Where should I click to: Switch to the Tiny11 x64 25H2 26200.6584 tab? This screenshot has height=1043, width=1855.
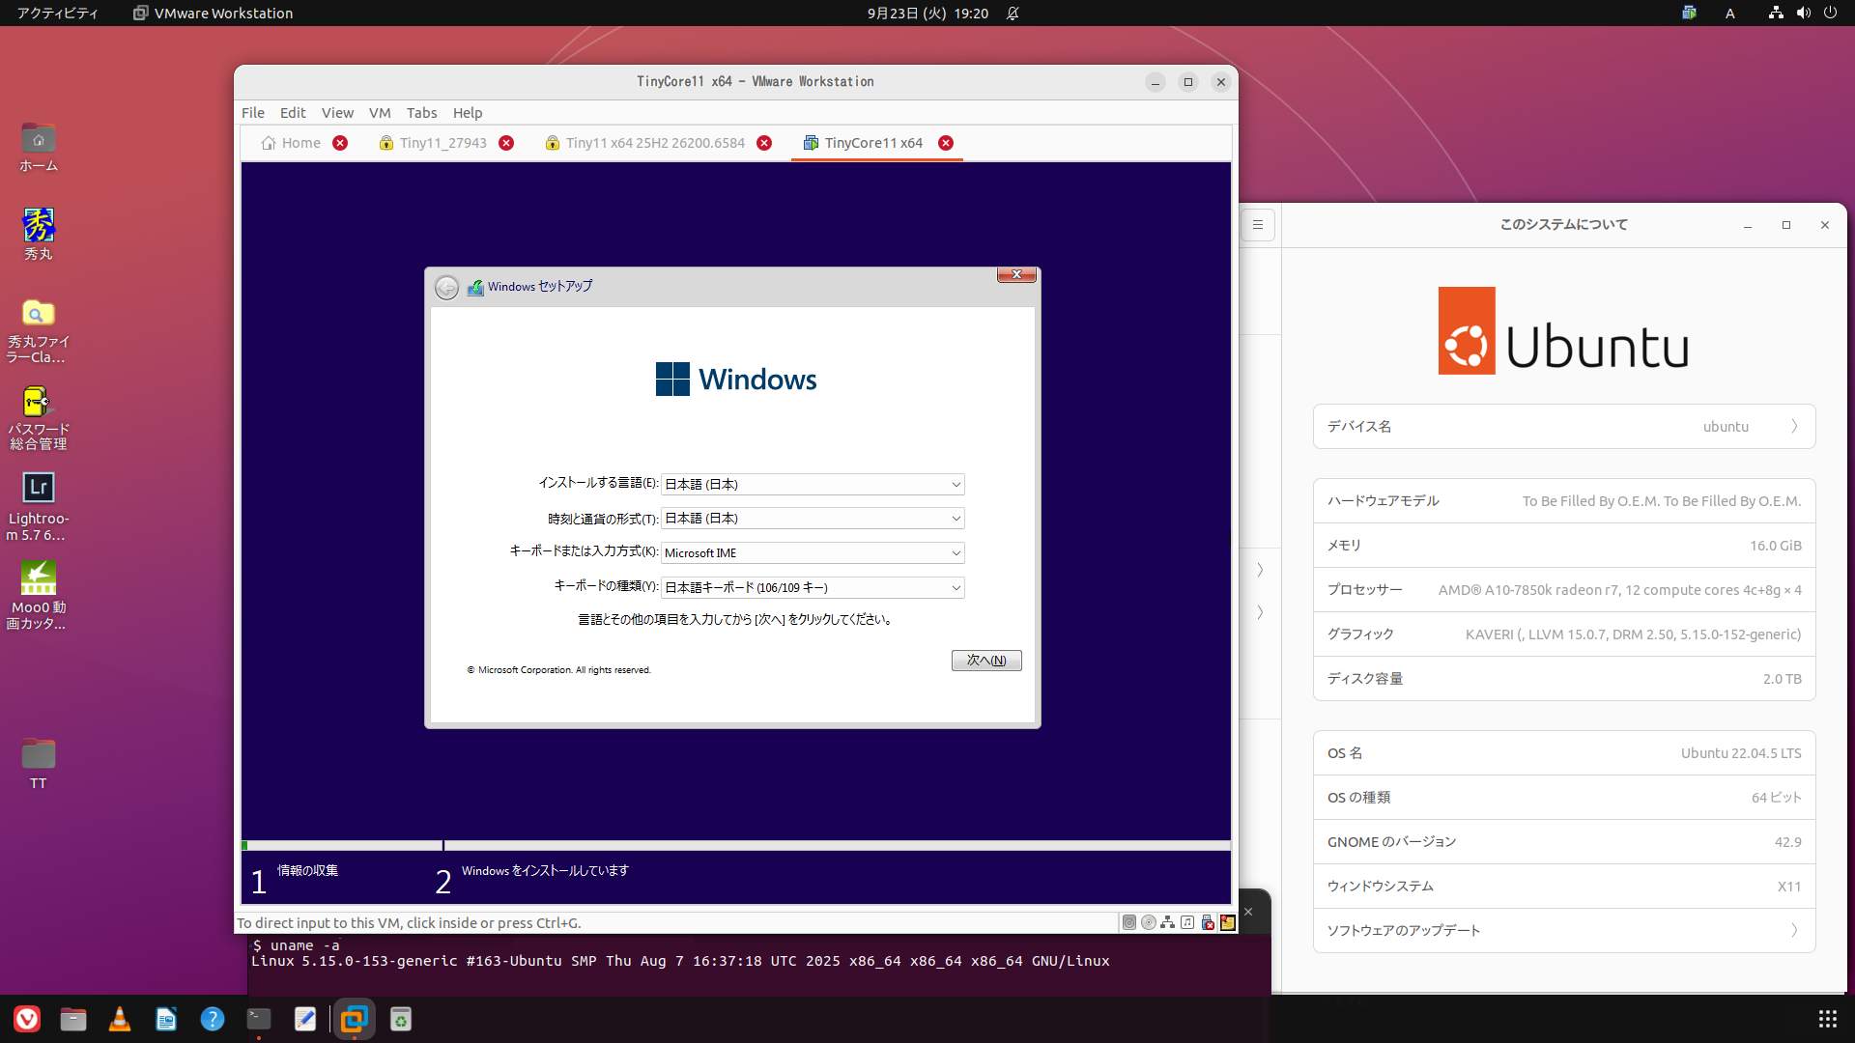tap(654, 143)
